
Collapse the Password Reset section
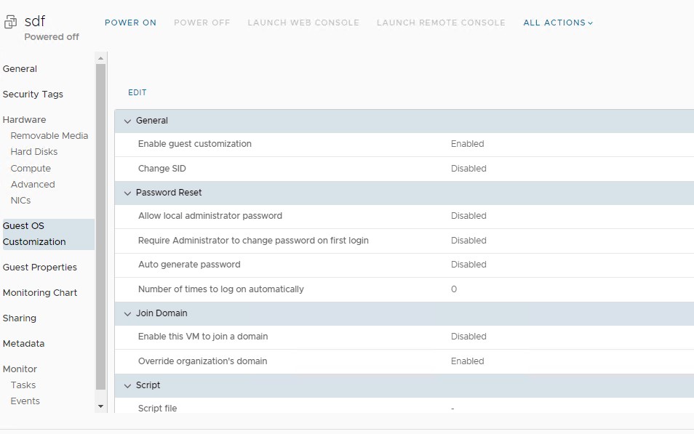128,193
